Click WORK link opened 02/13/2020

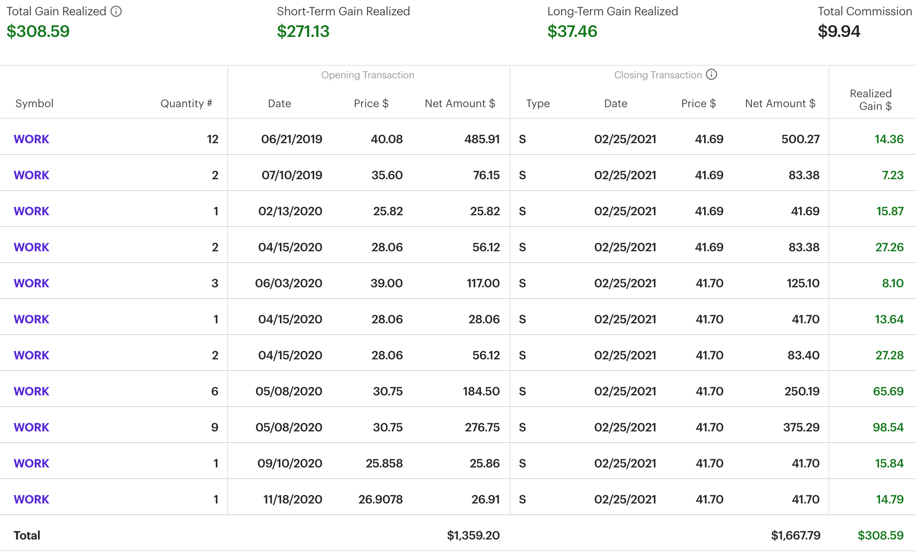point(31,211)
